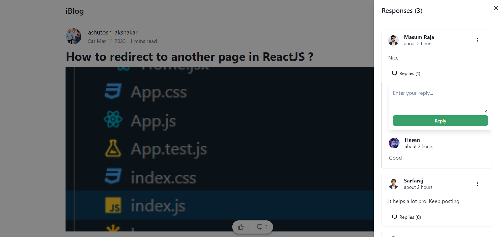Viewport: 500px width, 237px height.
Task: Open the three-dot menu on Masum Raja's comment
Action: [477, 40]
